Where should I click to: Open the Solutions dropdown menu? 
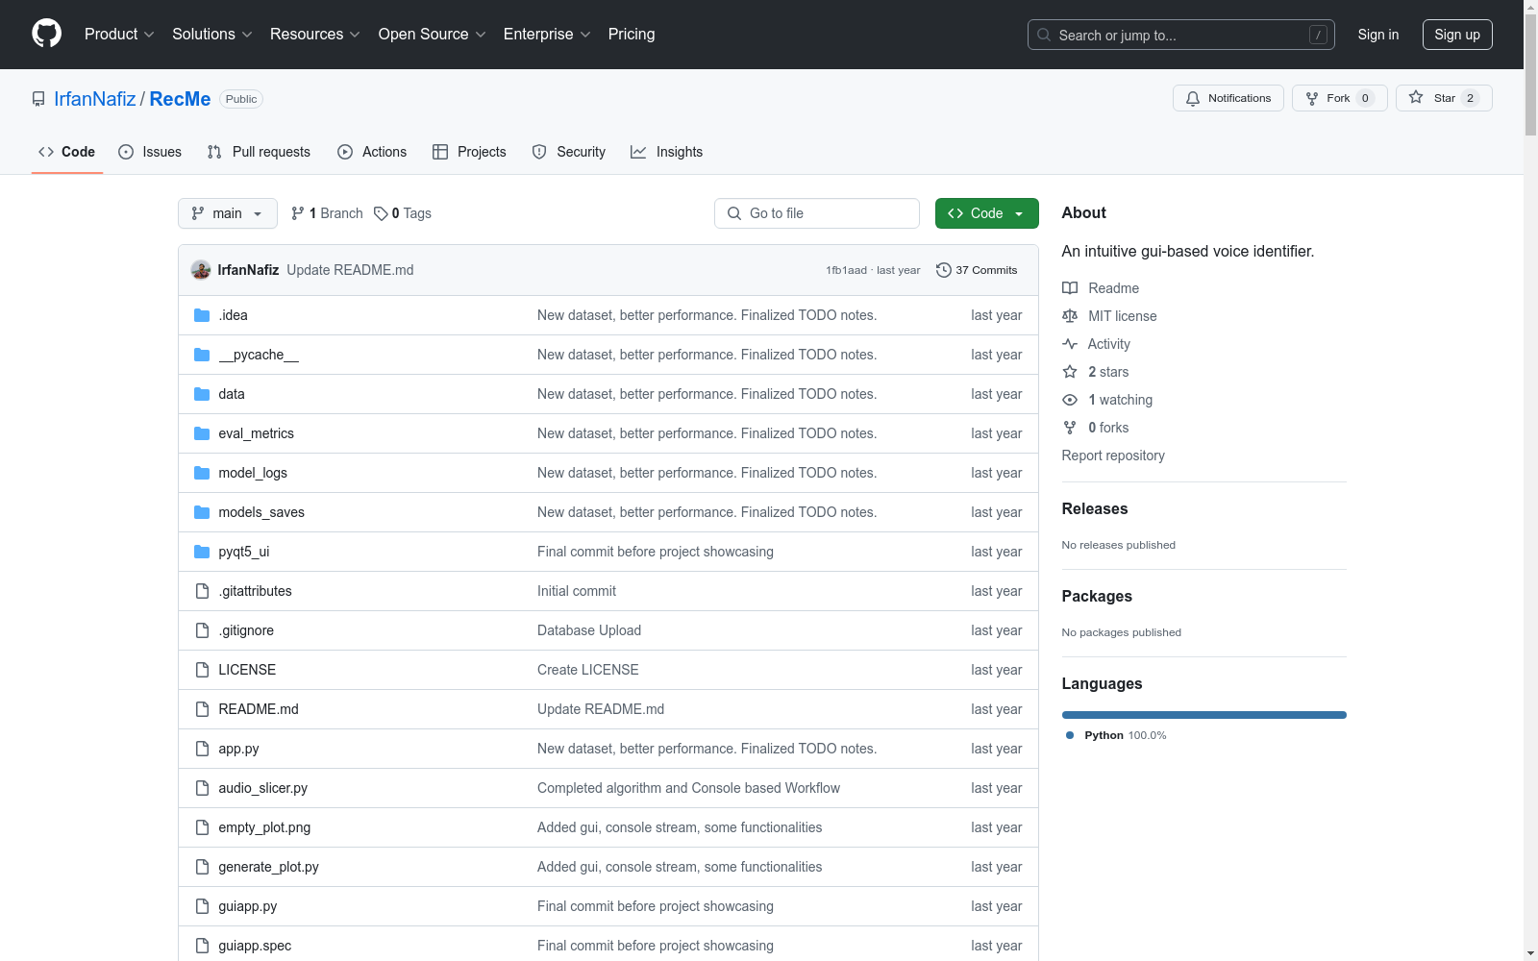212,34
